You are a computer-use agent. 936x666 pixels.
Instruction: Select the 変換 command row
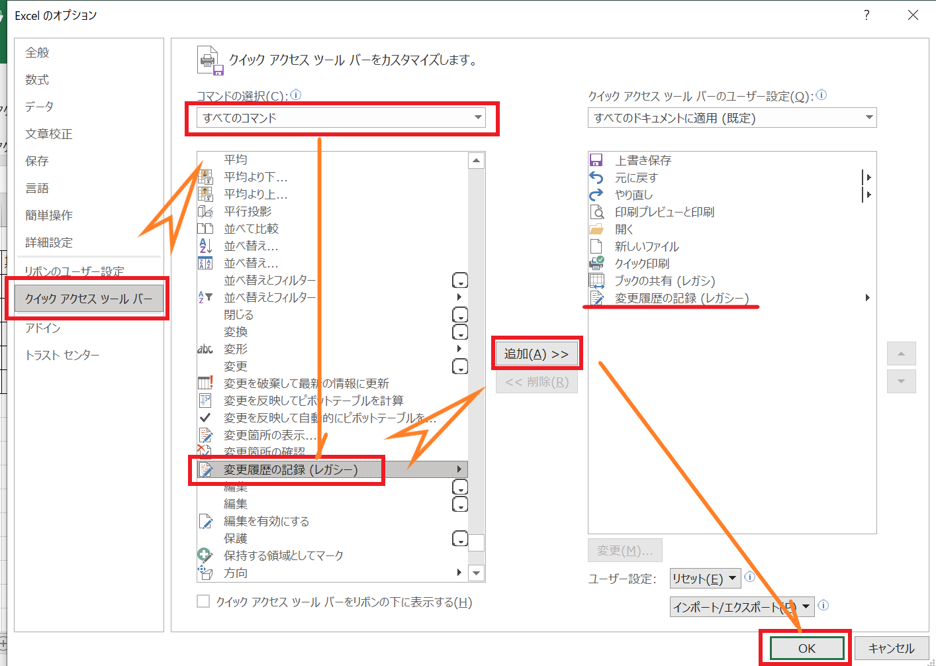click(332, 332)
